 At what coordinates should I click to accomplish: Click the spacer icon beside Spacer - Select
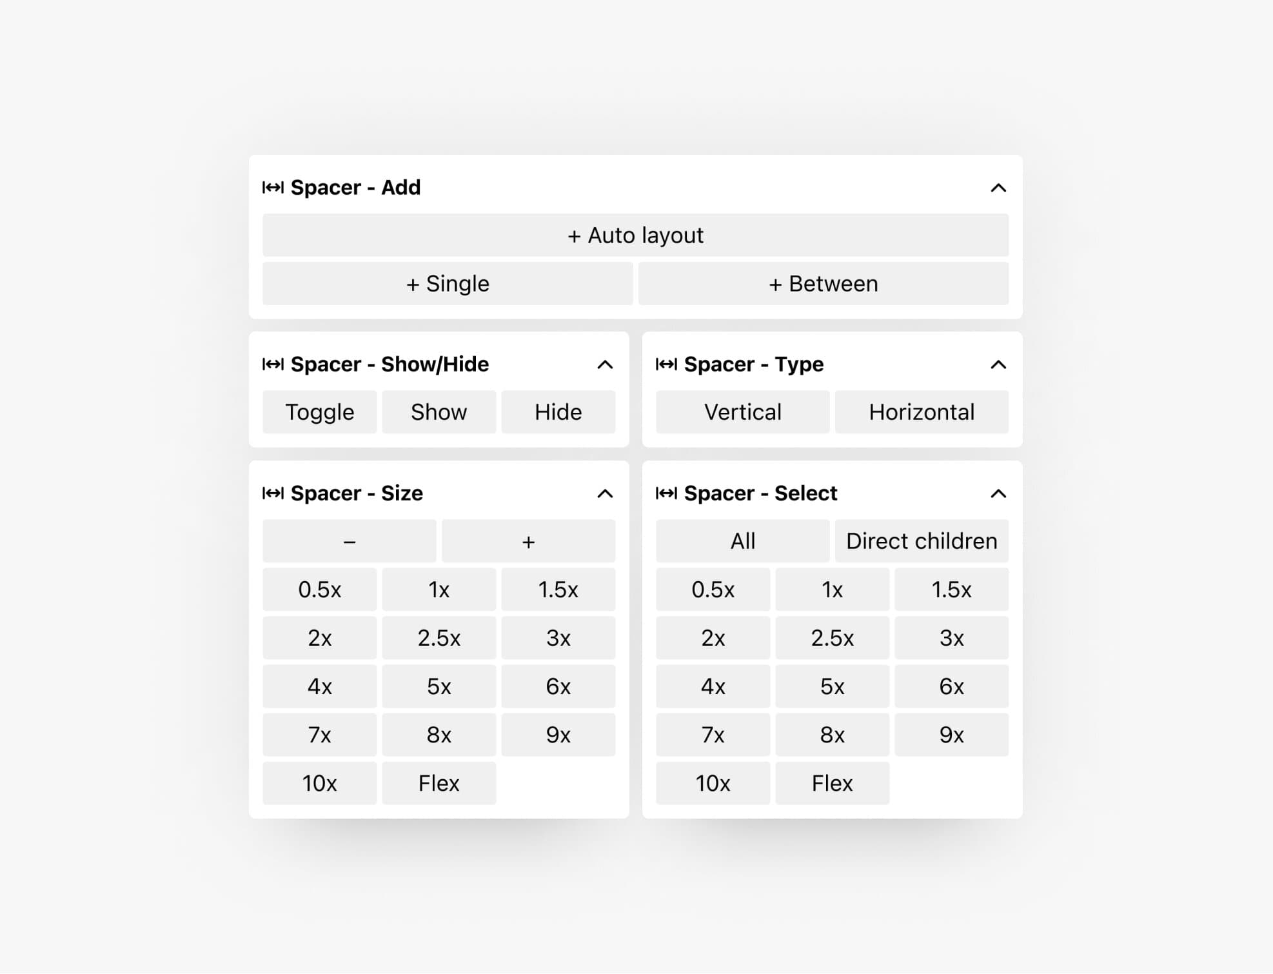pos(666,493)
